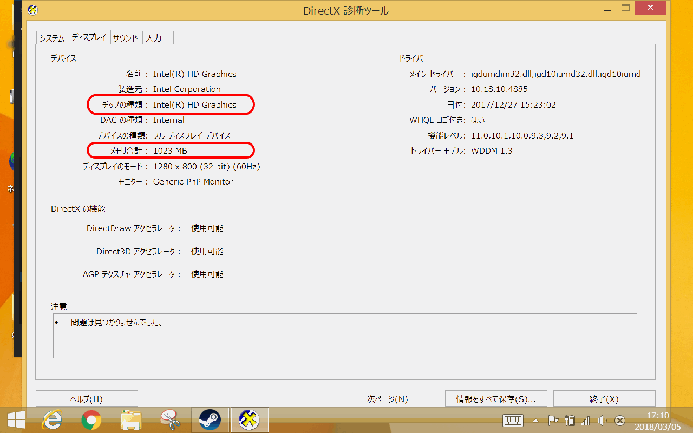Viewport: 693px width, 433px height.
Task: Switch to the サウンド tab
Action: [126, 38]
